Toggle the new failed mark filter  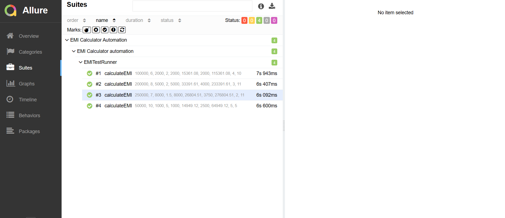click(96, 30)
